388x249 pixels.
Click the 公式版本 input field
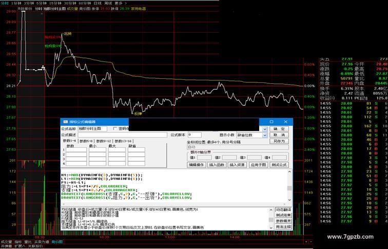(195, 135)
